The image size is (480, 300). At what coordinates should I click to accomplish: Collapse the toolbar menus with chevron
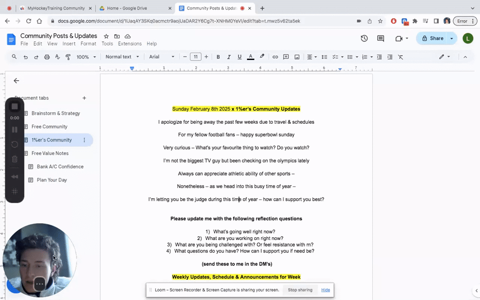(465, 57)
